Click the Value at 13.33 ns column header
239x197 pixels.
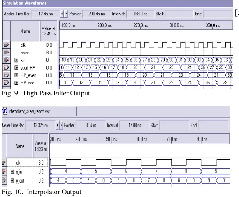41,146
